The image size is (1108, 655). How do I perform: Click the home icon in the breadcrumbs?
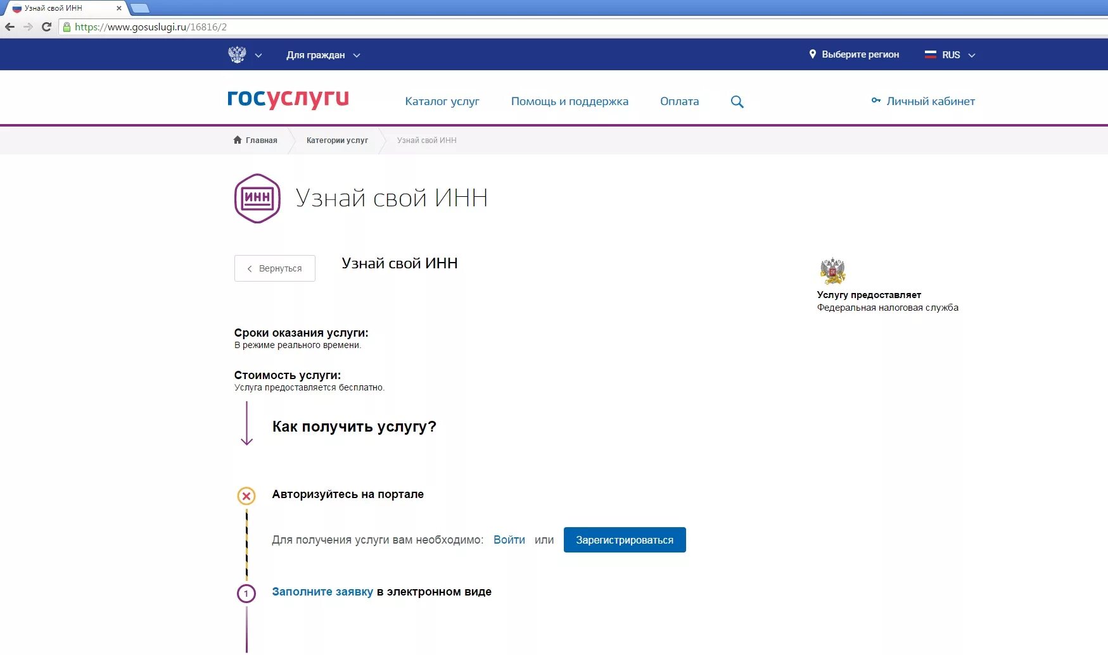click(238, 140)
